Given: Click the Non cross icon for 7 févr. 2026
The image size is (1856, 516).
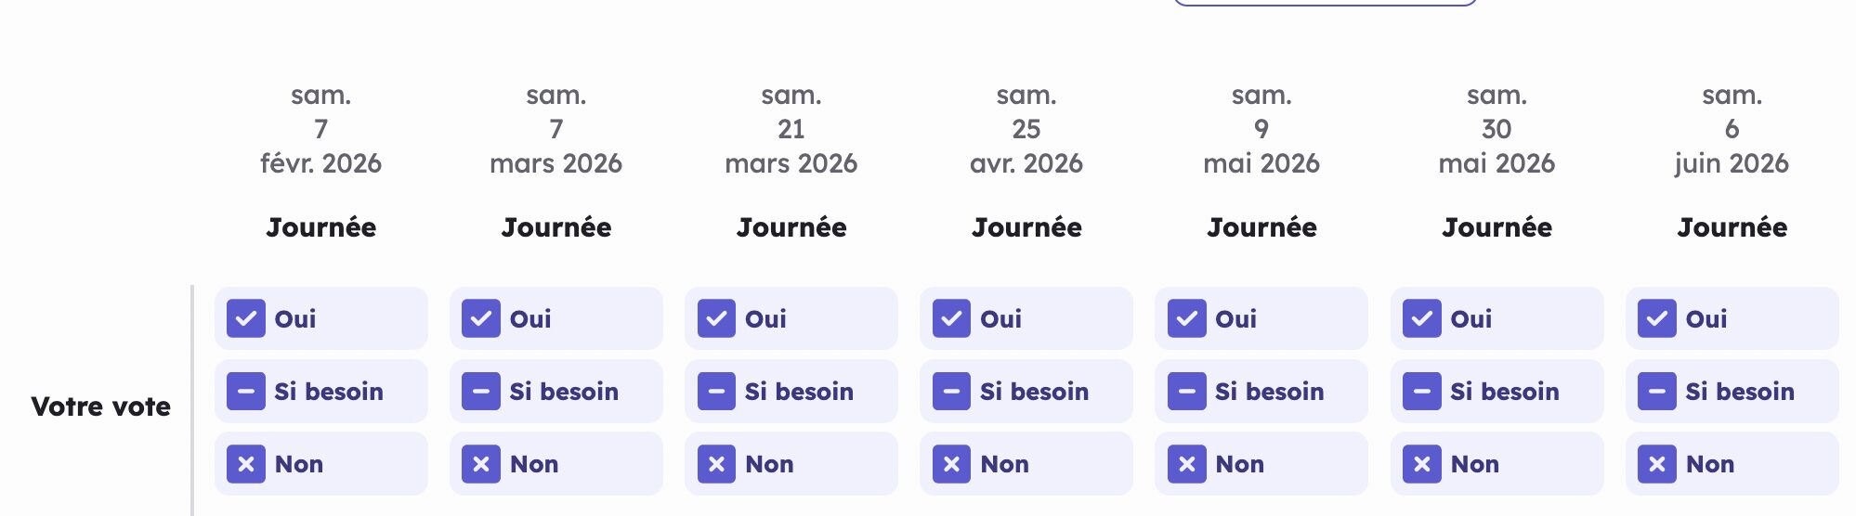Looking at the screenshot, I should [246, 464].
